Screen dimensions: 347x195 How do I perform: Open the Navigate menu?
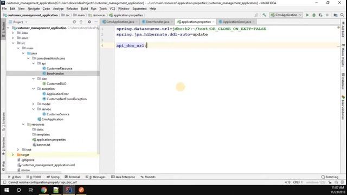[34, 9]
